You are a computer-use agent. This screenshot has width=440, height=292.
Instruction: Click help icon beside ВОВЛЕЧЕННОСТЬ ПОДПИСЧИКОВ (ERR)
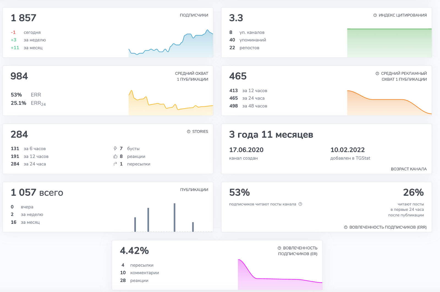[346, 227]
